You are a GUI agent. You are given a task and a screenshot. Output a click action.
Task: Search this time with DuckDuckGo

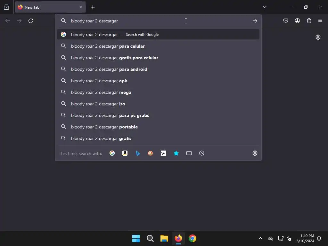[151, 153]
